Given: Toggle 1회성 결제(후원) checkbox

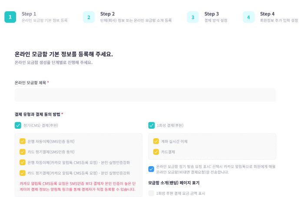Looking at the screenshot, I should point(152,125).
